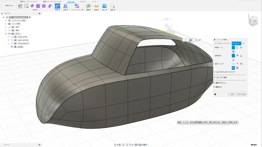This screenshot has height=147, width=262.
Task: Select world coordinate space icon
Action: 233,56
